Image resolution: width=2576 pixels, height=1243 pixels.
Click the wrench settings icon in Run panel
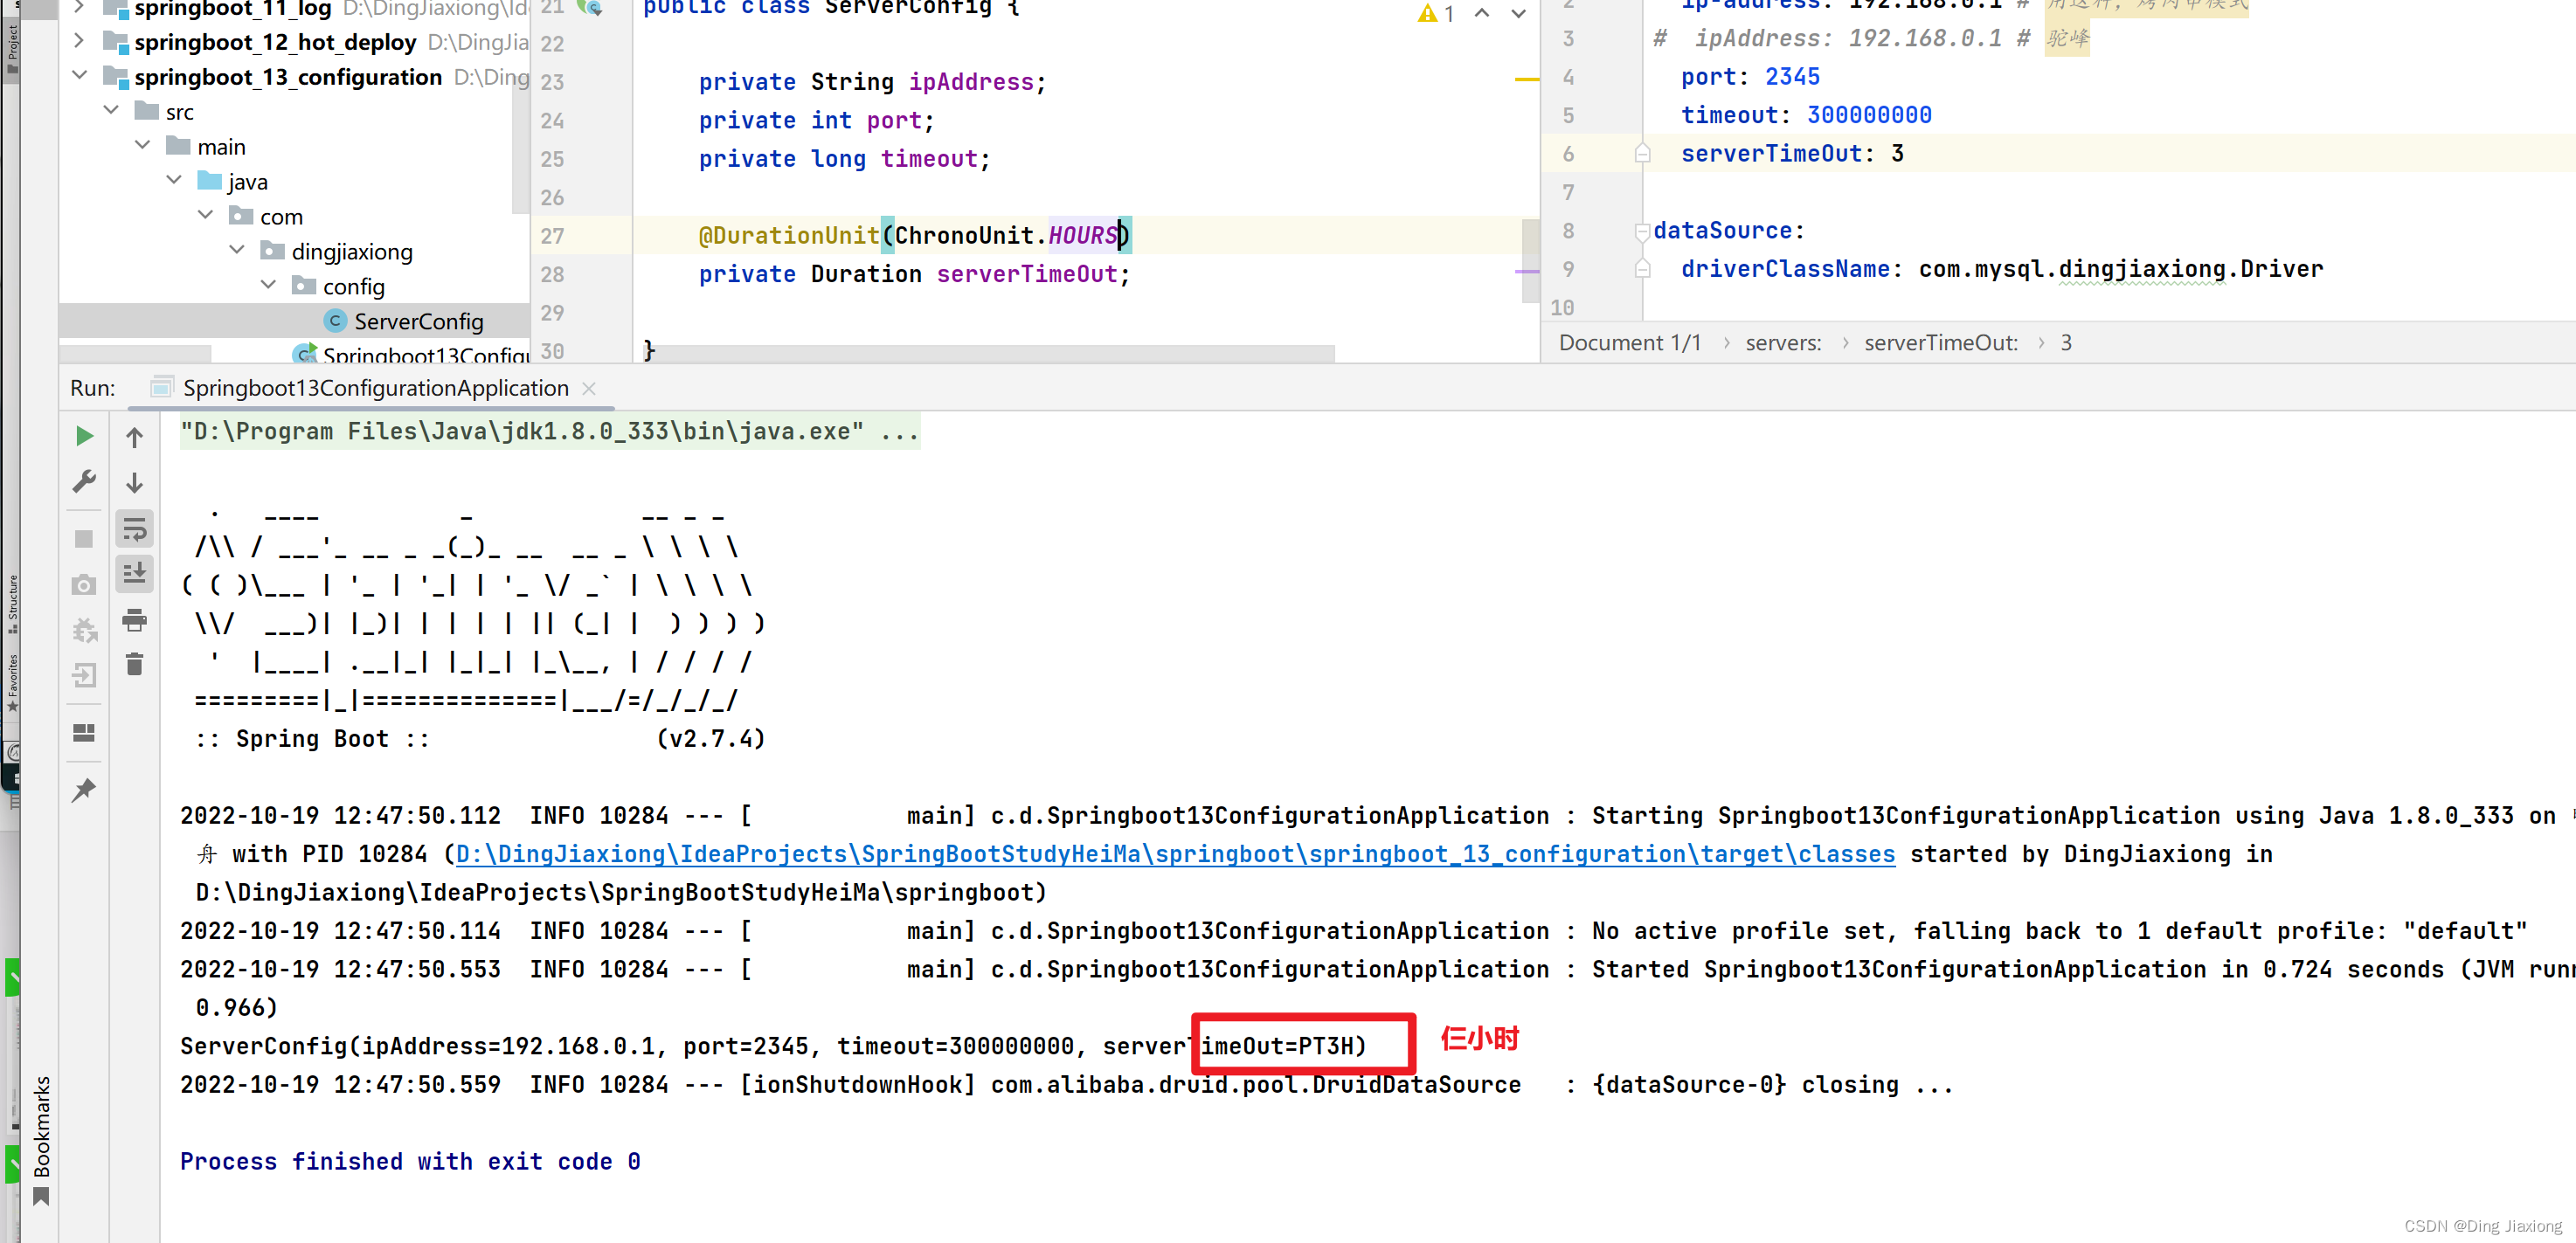(x=85, y=482)
